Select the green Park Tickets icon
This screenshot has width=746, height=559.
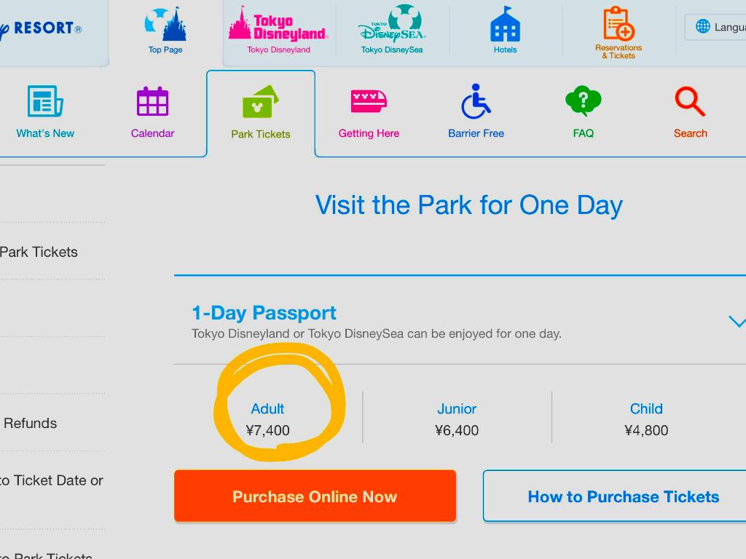point(260,103)
